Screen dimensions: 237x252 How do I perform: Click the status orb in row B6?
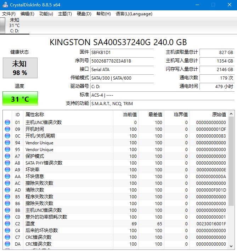coord(7,203)
